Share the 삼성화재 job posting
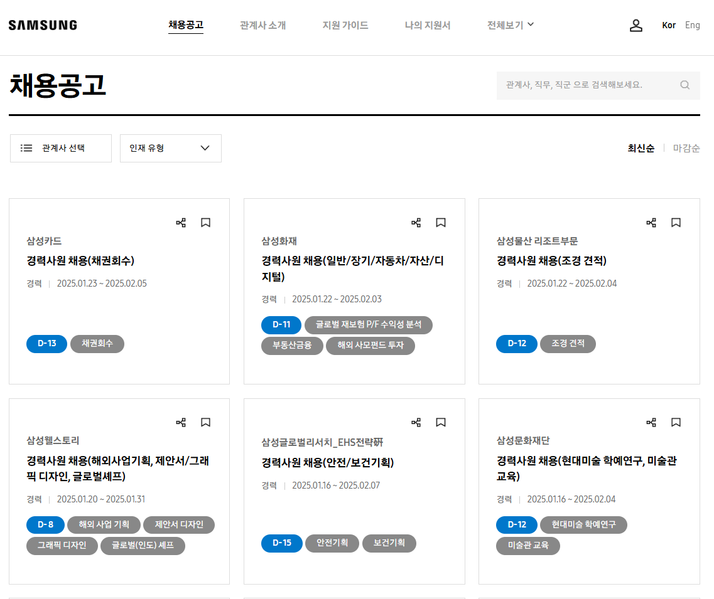The width and height of the screenshot is (714, 599). pos(416,223)
